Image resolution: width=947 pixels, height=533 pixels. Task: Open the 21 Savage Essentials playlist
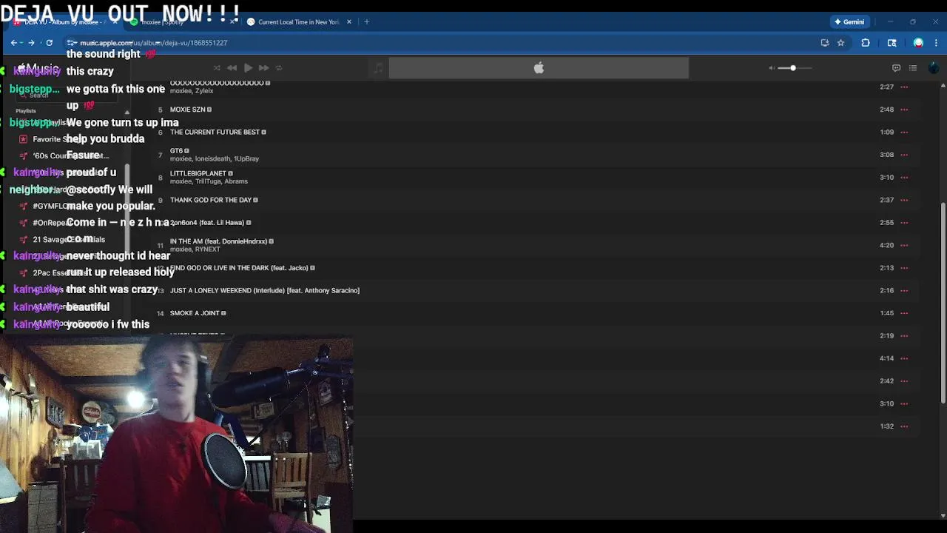69,240
